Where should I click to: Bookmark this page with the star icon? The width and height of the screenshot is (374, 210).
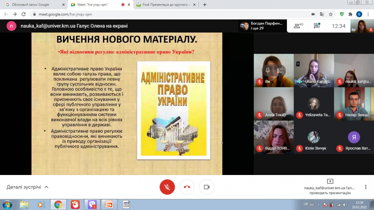pos(331,14)
